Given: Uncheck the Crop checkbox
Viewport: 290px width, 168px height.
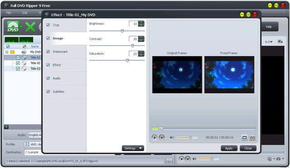Looking at the screenshot, I should click(48, 25).
